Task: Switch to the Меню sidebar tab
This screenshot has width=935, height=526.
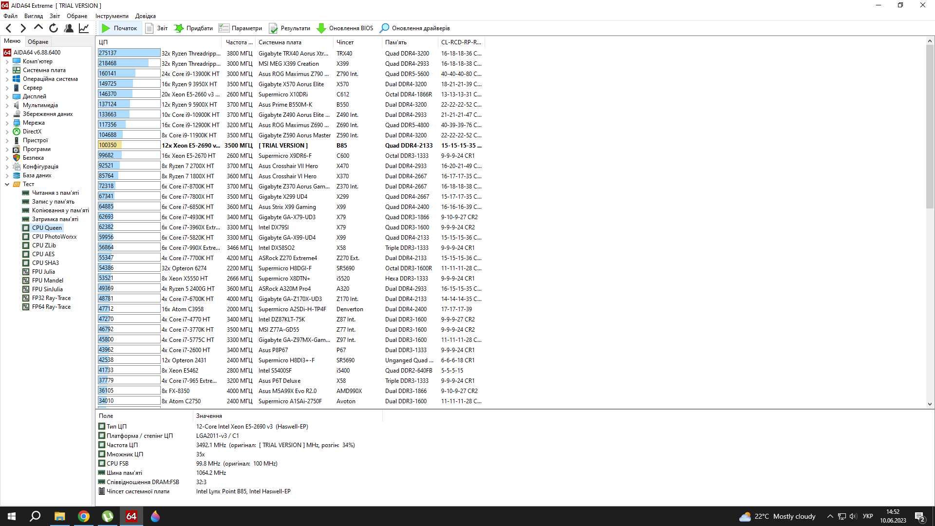Action: (x=12, y=41)
